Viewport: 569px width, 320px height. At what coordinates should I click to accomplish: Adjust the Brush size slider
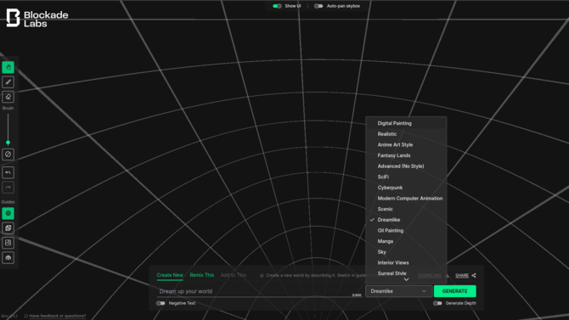[x=8, y=143]
